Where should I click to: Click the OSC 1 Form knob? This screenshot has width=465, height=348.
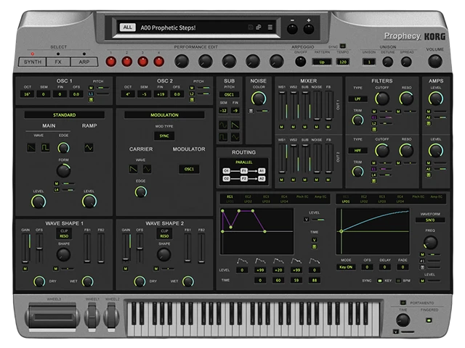tap(63, 170)
